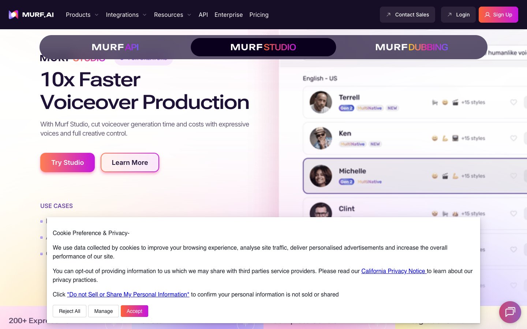Image resolution: width=527 pixels, height=329 pixels.
Task: Accept the cookie preferences
Action: pyautogui.click(x=134, y=311)
